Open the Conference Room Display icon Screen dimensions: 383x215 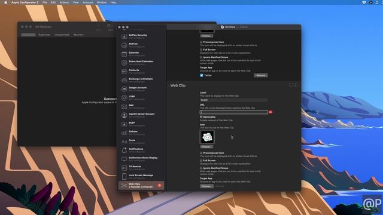click(124, 159)
